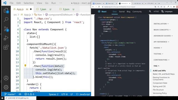Expand the TESTING docs section
Screen dimensions: 178x100
[x=158, y=54]
